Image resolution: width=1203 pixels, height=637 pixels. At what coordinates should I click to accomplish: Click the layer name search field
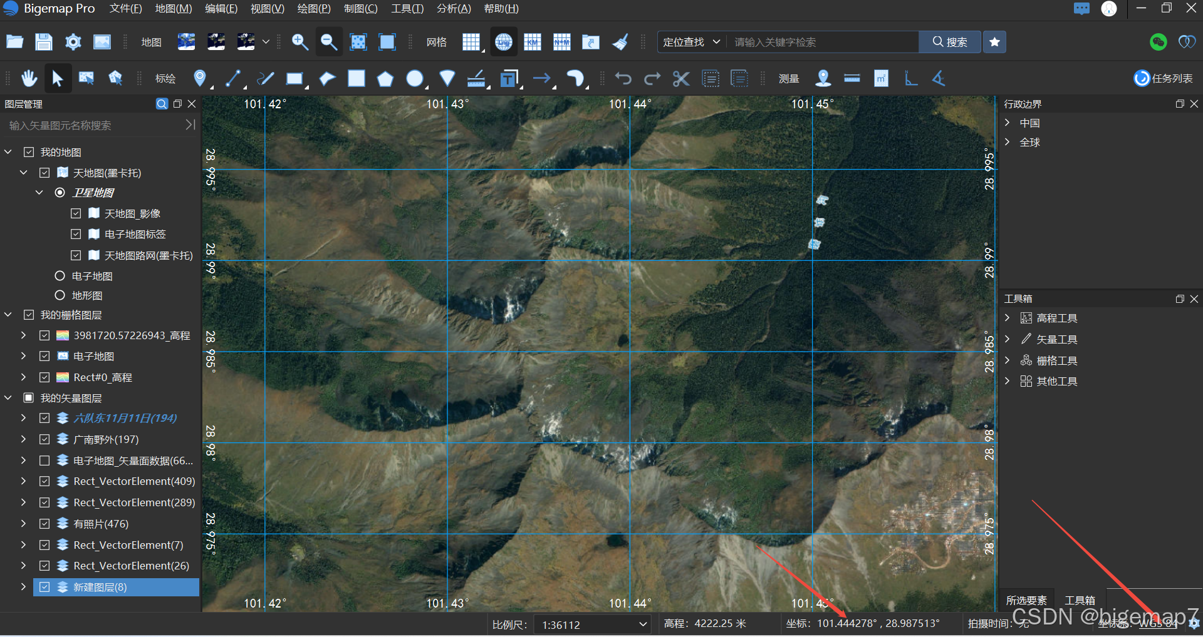pos(94,125)
